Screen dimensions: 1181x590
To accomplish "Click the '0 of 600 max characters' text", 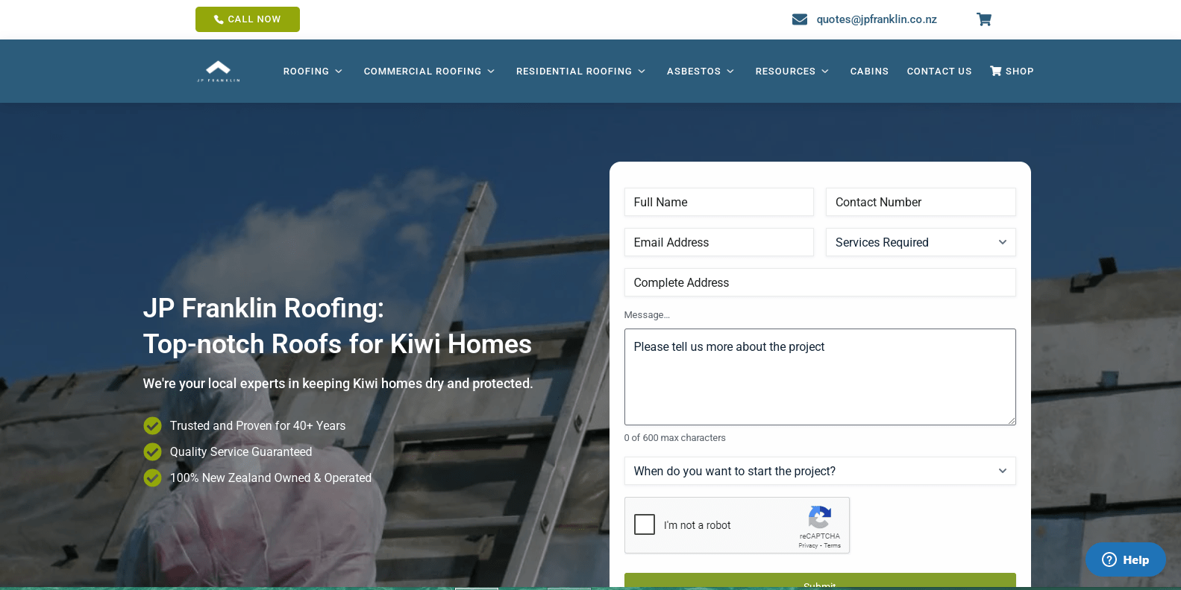I will pyautogui.click(x=675, y=438).
